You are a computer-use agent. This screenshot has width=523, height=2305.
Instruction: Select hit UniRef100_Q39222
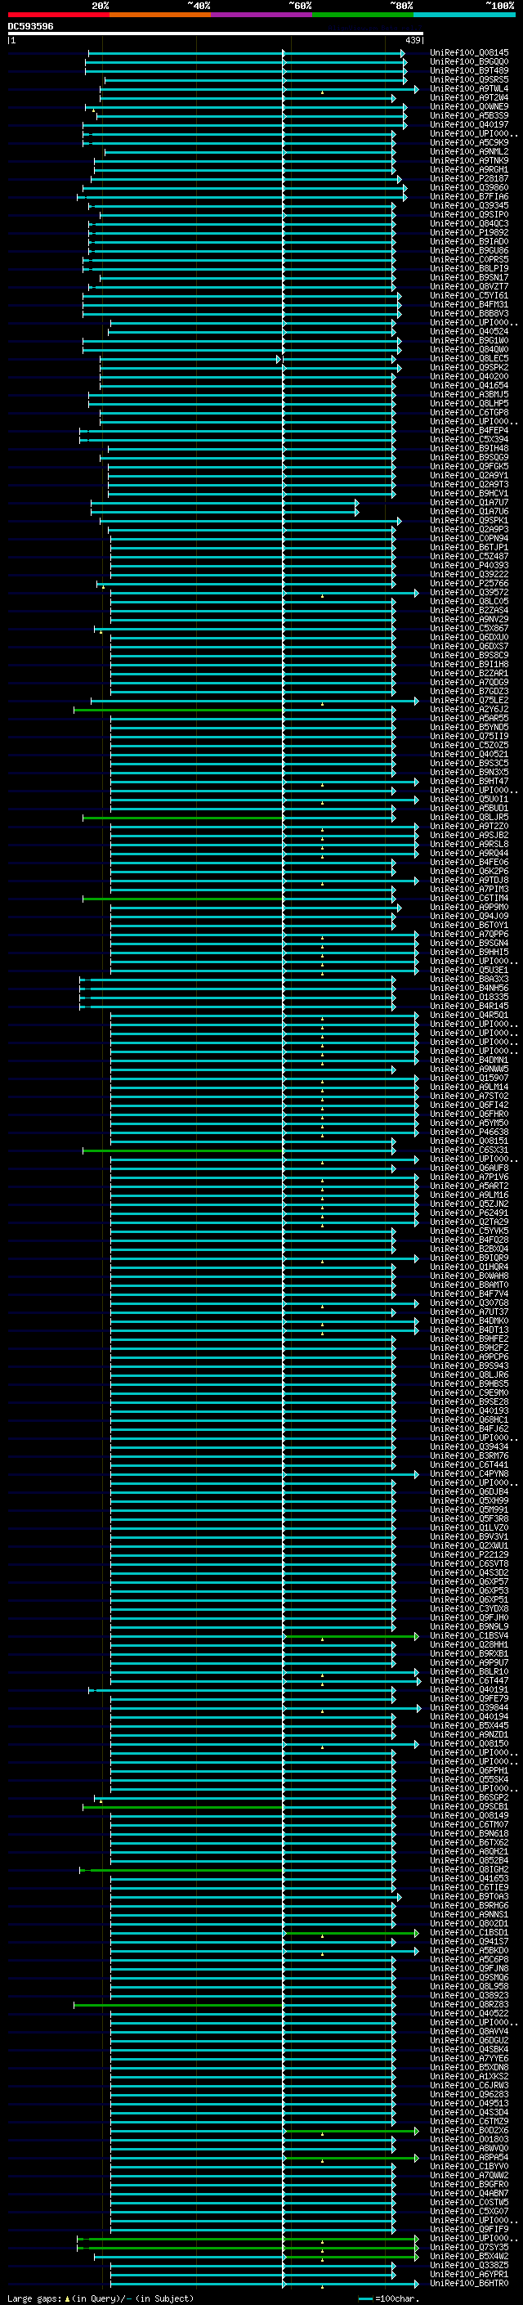(x=469, y=575)
